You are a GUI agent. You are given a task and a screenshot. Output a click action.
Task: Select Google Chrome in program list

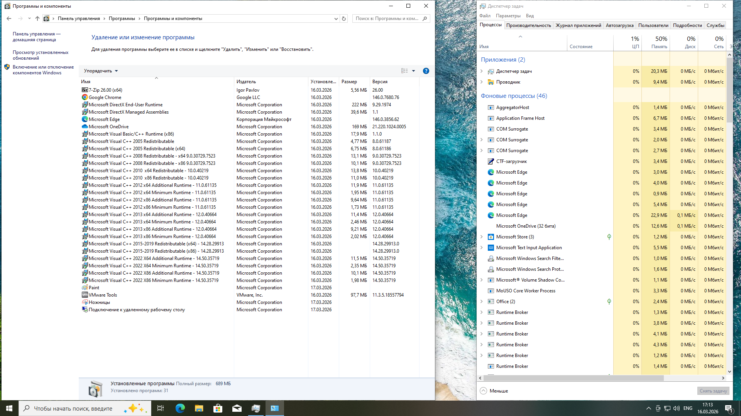[105, 97]
